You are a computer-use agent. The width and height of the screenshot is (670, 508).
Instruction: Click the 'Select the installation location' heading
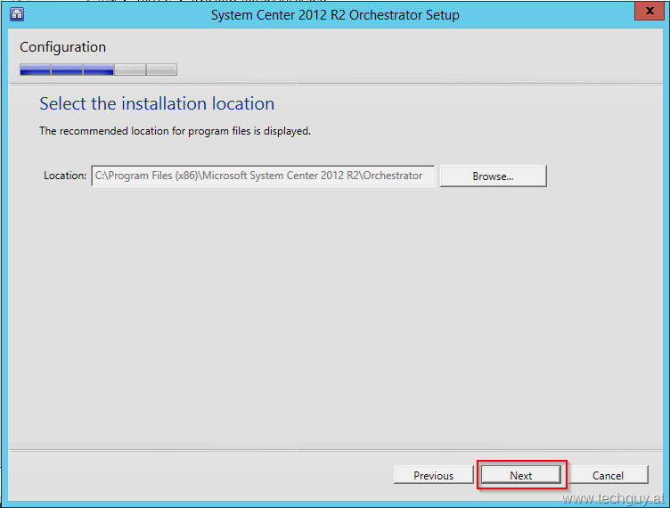(x=157, y=103)
